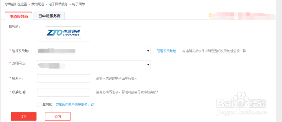Tick the 我同意 checkbox
Viewport: 282px width, 122px height.
click(39, 105)
